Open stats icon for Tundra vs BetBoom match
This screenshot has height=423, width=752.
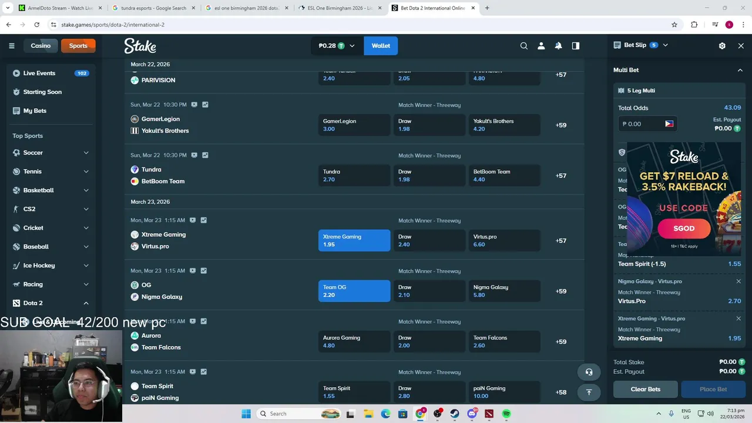(205, 155)
